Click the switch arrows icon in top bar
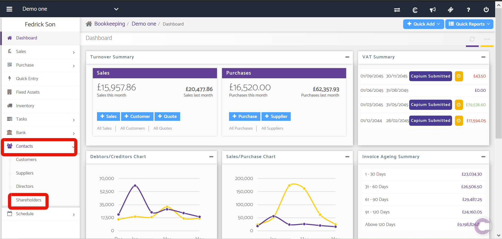Screen dimensions: 502x239 pyautogui.click(x=397, y=10)
